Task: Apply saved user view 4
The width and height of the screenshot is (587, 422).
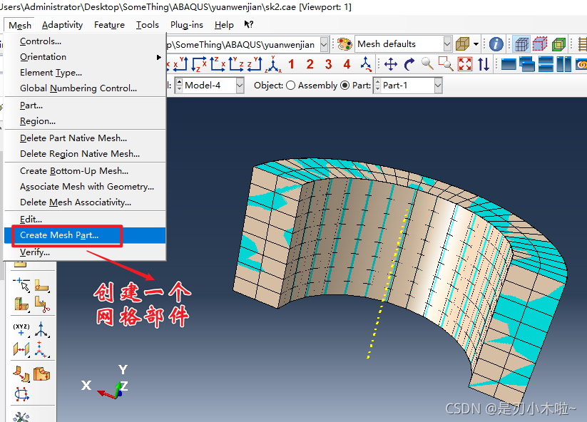Action: pos(347,64)
